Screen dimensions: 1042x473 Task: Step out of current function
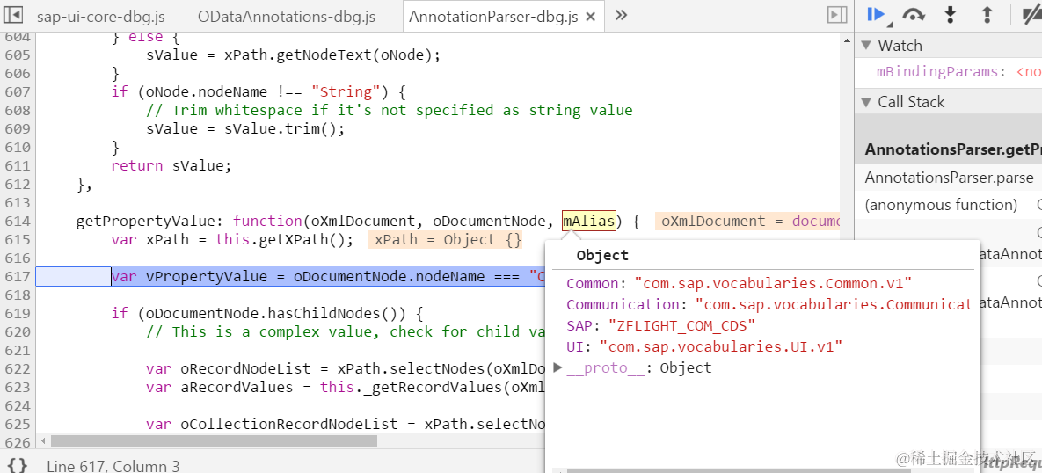pyautogui.click(x=987, y=15)
